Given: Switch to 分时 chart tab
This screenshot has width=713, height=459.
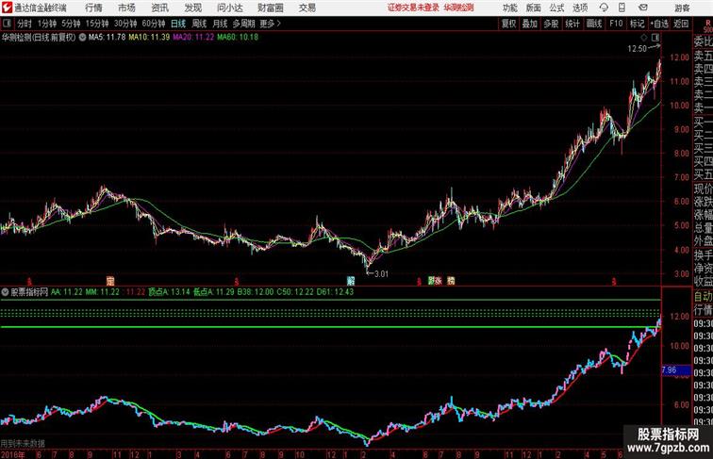Looking at the screenshot, I should click(x=25, y=24).
